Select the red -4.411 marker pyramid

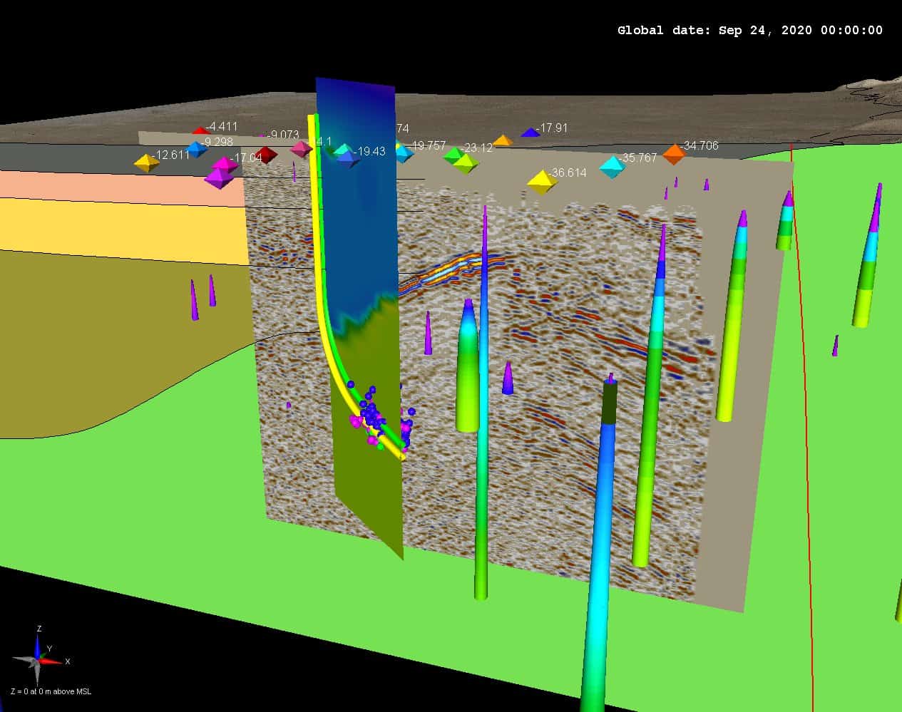[200, 130]
